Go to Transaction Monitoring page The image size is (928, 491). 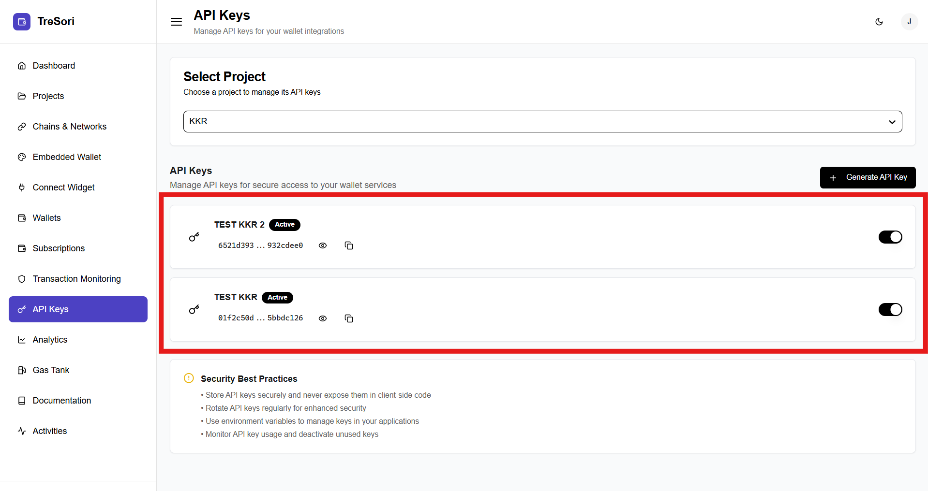[x=76, y=279]
